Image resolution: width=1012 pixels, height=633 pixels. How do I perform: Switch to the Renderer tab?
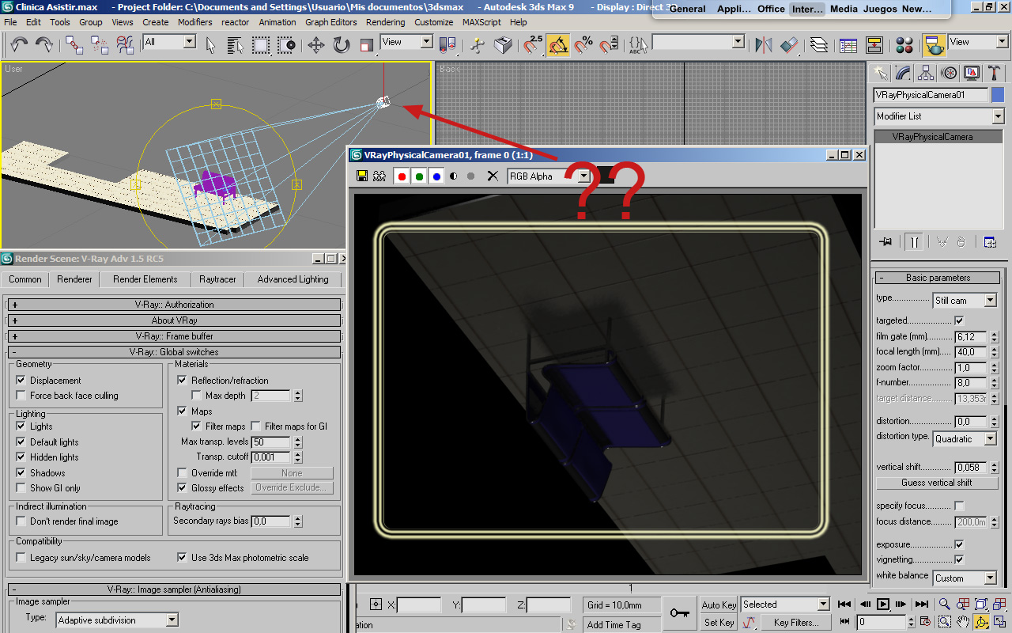tap(74, 279)
